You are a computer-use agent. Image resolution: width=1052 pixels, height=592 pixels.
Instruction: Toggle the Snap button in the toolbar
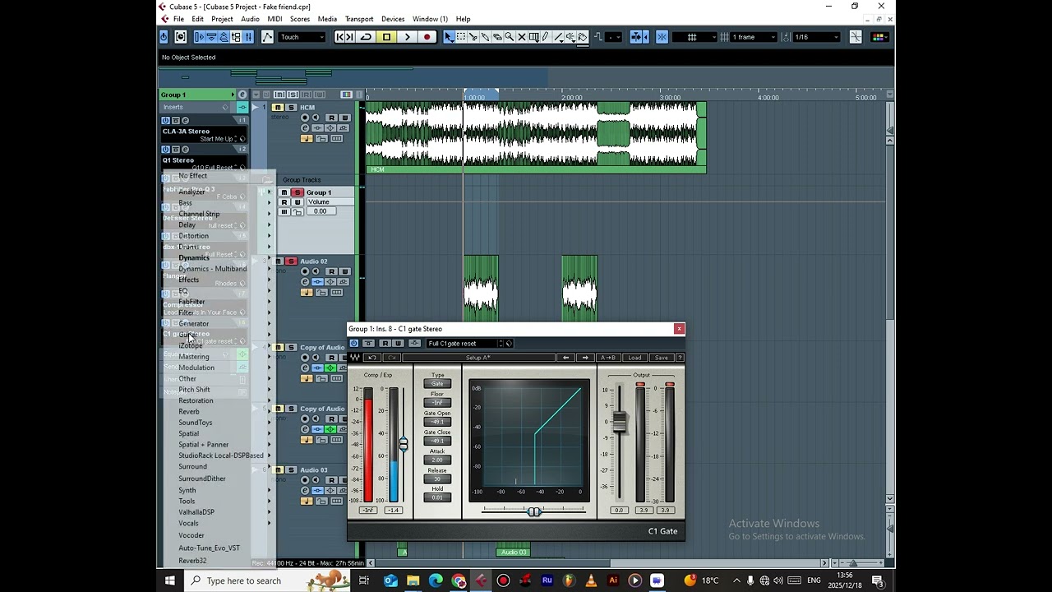point(662,37)
